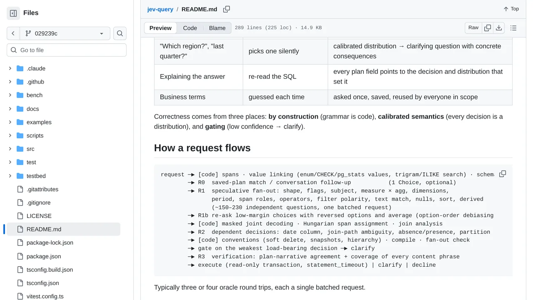Open the jev-query repository link
Viewport: 533px width, 300px height.
160,9
